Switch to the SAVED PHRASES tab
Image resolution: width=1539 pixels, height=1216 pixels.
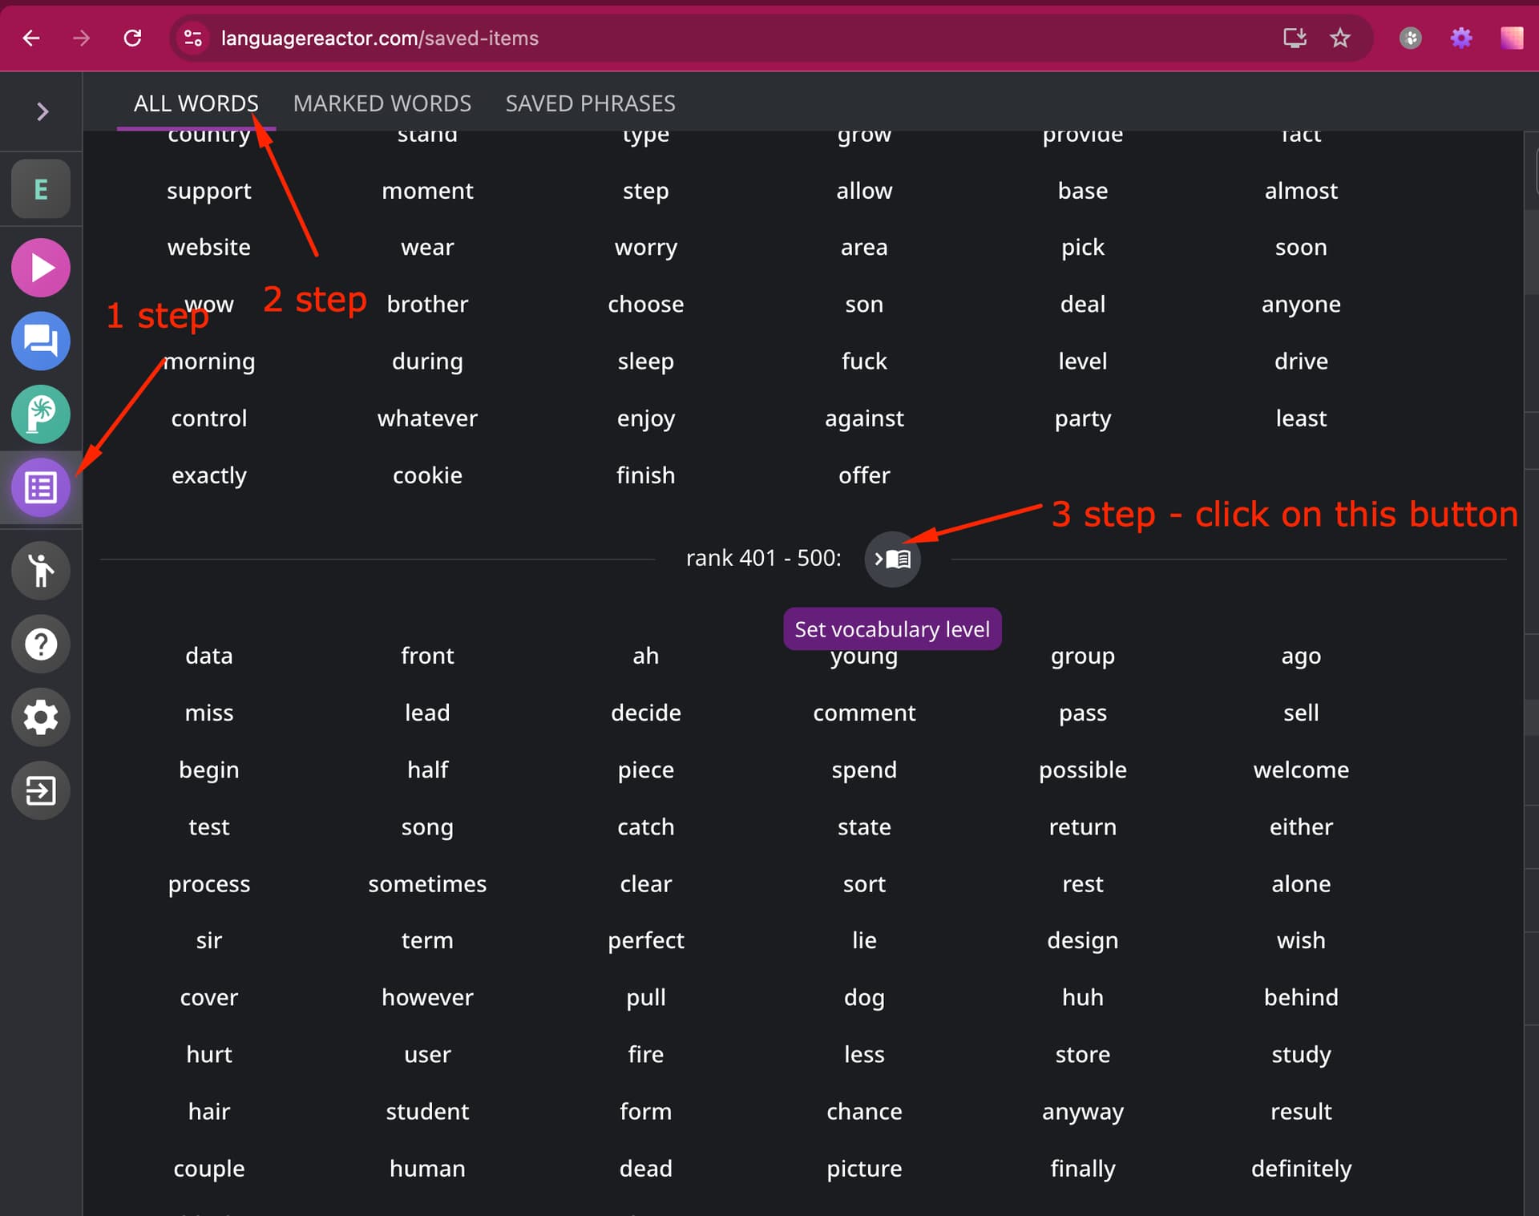tap(590, 103)
